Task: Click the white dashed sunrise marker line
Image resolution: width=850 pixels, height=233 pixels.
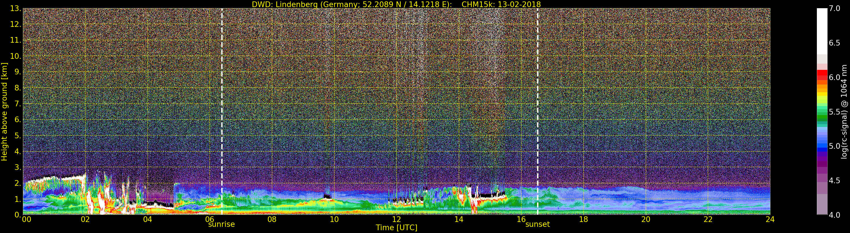Action: [x=222, y=111]
